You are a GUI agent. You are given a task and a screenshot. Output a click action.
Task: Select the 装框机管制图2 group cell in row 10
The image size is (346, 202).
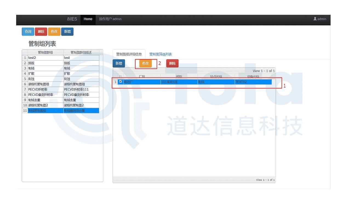tap(45, 105)
